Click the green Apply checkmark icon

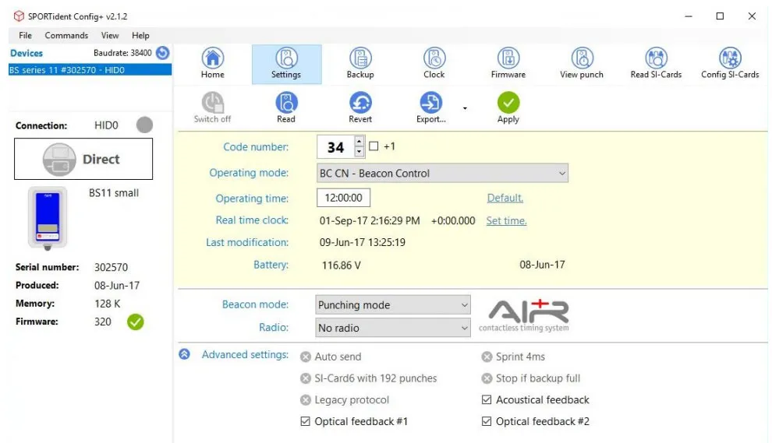(508, 103)
